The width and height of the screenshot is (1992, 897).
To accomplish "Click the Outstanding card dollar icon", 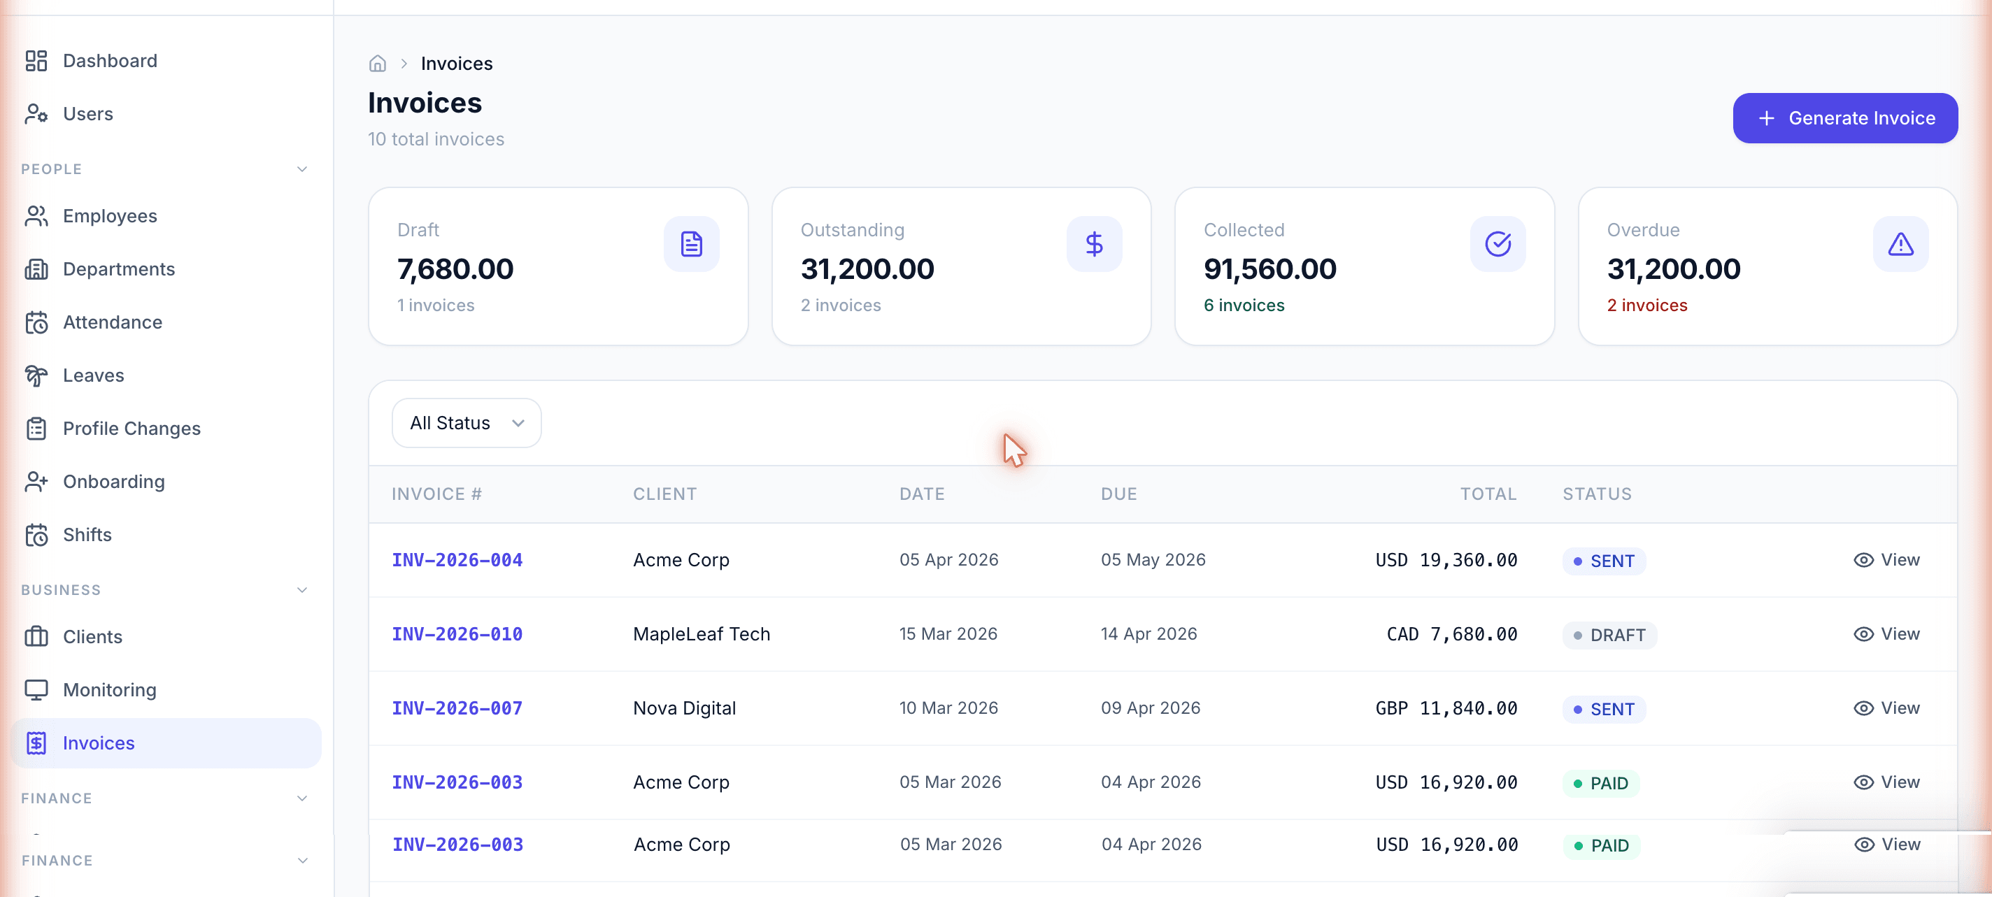I will [x=1094, y=245].
